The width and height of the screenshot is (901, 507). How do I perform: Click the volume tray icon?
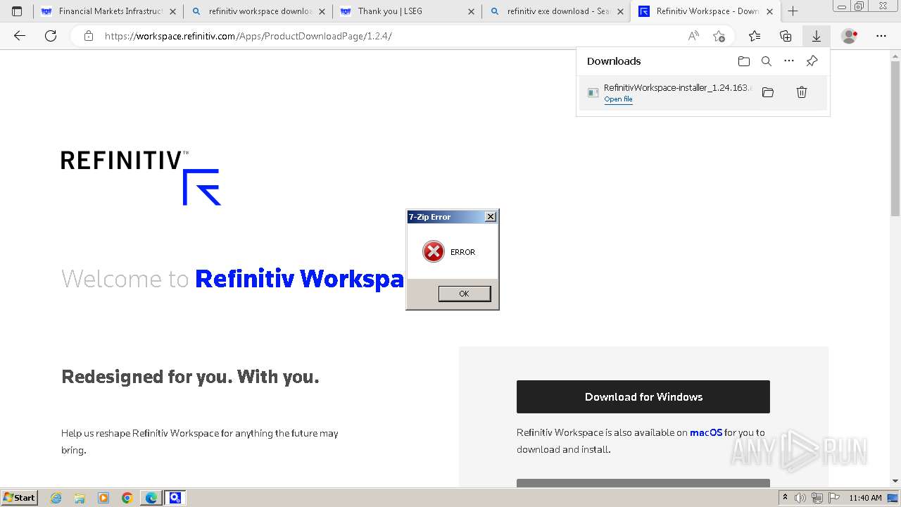[800, 498]
